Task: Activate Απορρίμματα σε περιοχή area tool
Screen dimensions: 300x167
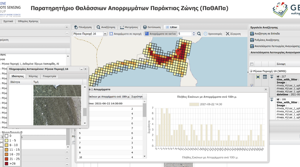Action: click(125, 34)
